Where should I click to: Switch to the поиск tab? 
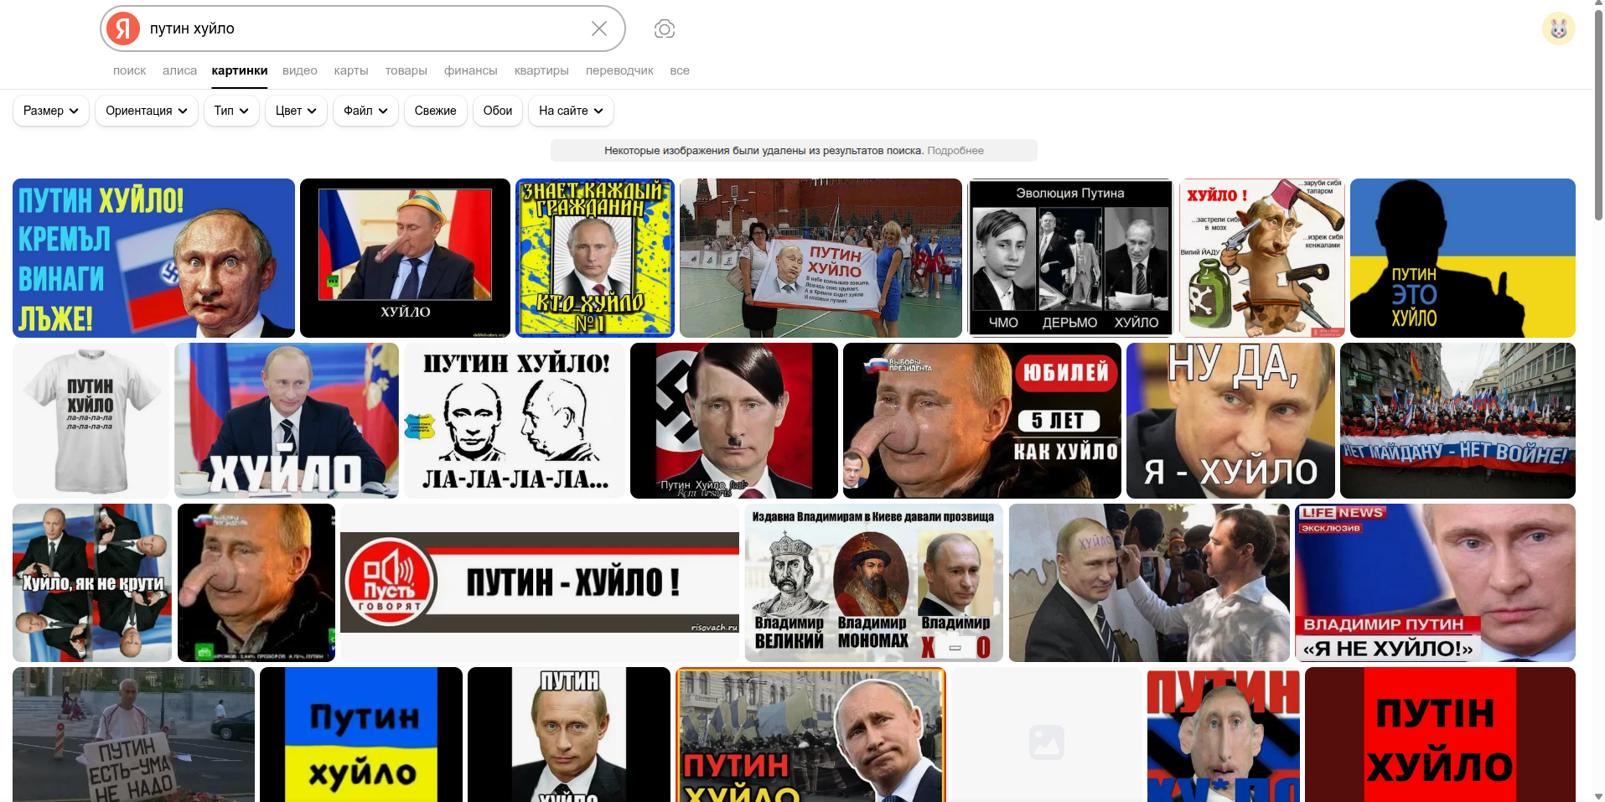click(x=129, y=70)
